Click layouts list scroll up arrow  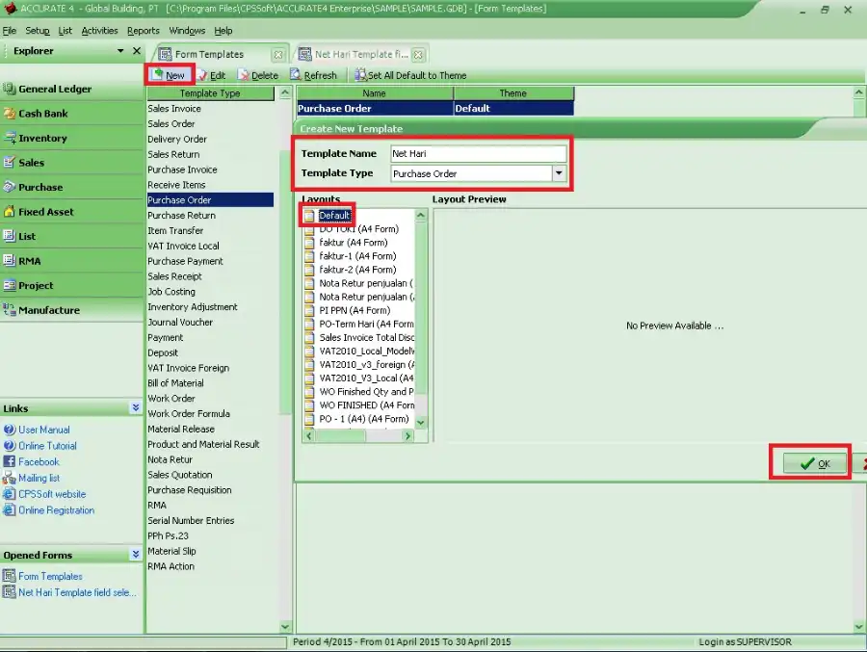(x=421, y=215)
